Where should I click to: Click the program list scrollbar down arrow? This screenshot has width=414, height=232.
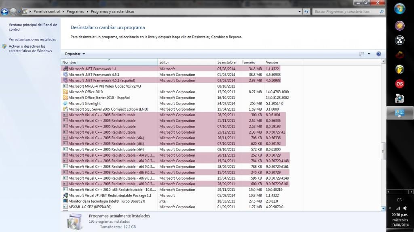coord(383,209)
